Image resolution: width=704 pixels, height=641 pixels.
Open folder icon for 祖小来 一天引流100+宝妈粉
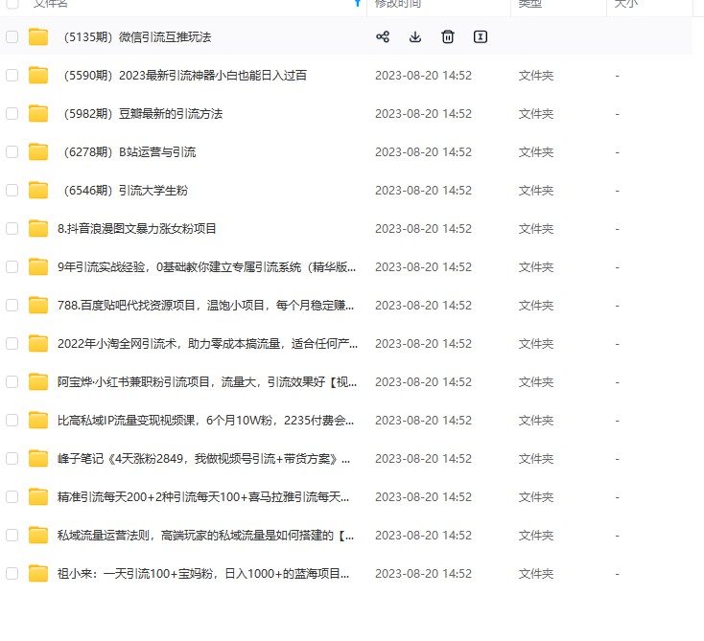click(38, 574)
